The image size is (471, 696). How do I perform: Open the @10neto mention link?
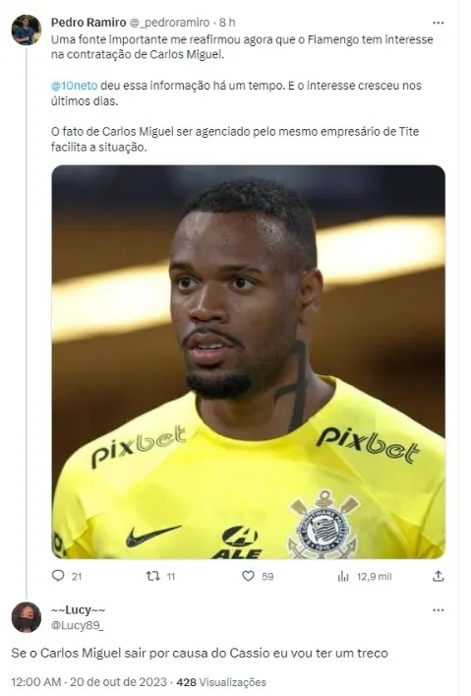[74, 86]
